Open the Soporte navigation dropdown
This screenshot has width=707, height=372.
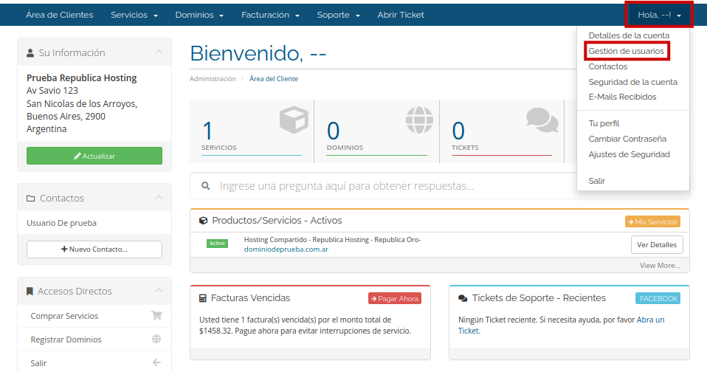(x=338, y=15)
